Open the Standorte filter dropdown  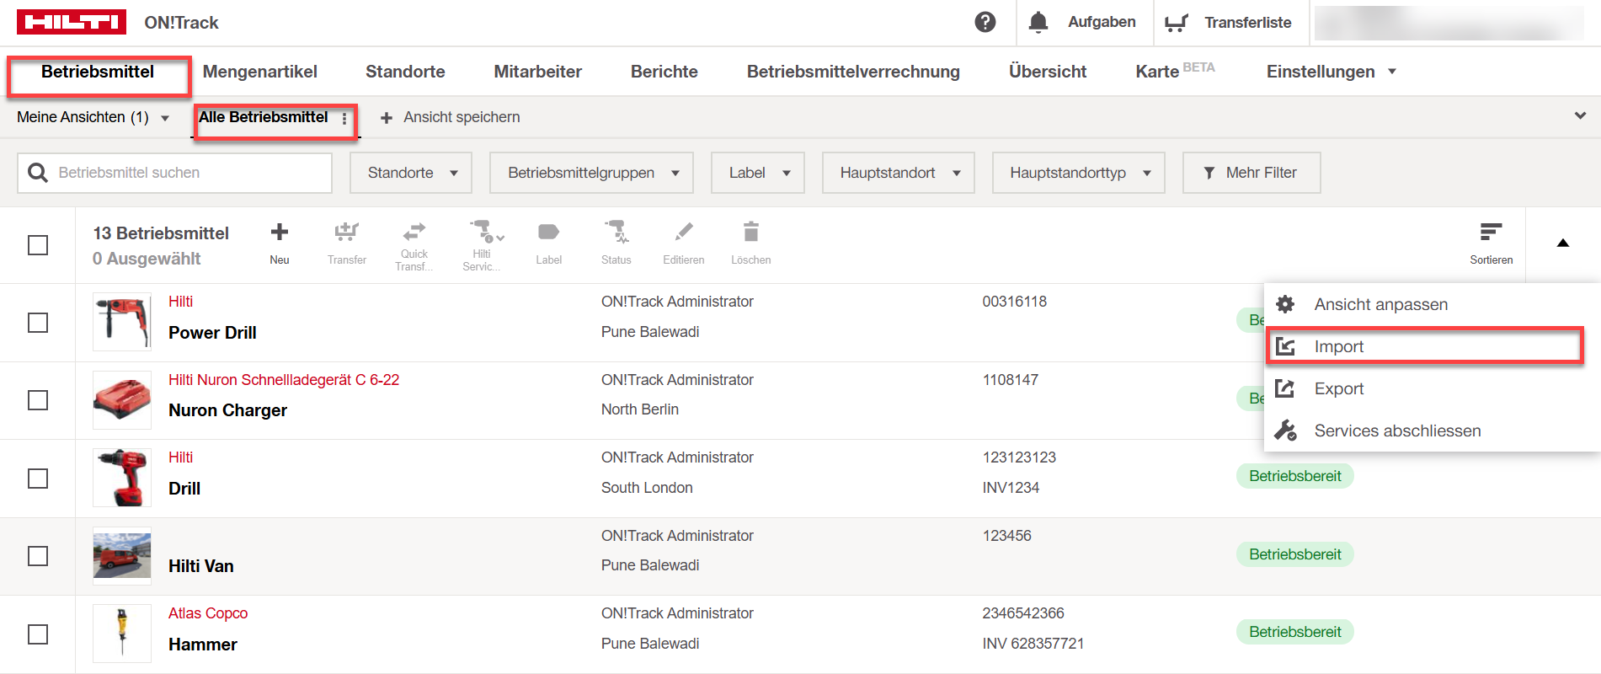coord(411,173)
